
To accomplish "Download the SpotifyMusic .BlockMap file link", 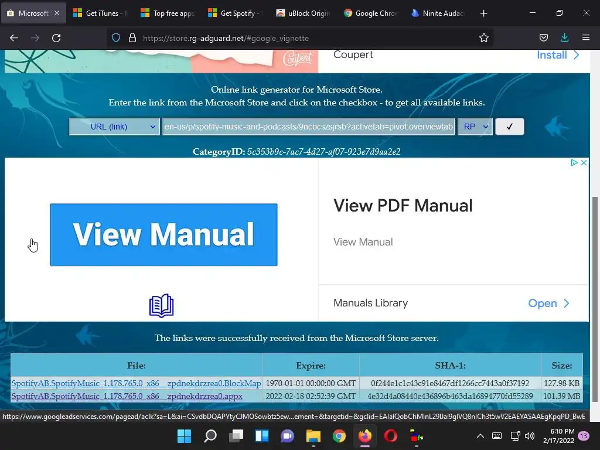I will pyautogui.click(x=136, y=383).
